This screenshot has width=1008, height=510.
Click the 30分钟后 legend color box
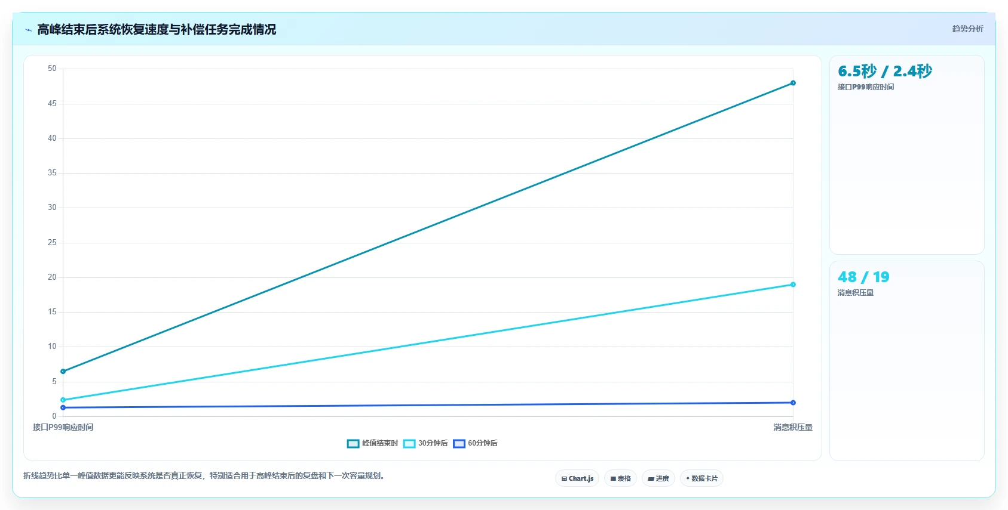pyautogui.click(x=409, y=443)
